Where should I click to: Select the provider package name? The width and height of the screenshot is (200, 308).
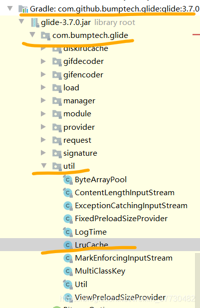[79, 127]
